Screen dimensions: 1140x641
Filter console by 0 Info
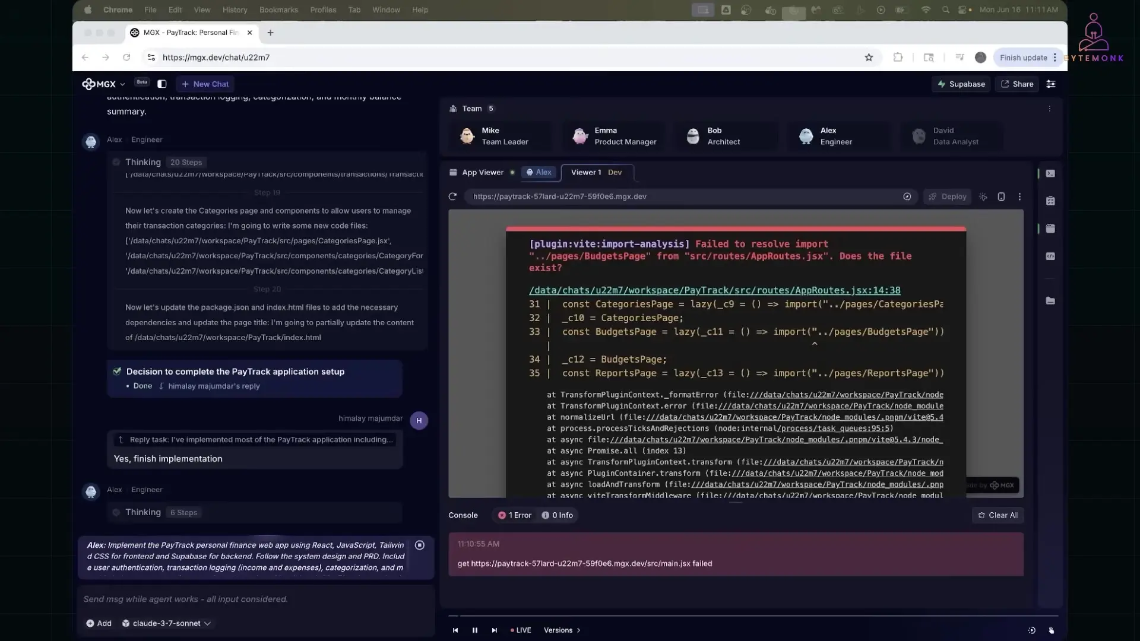point(558,515)
